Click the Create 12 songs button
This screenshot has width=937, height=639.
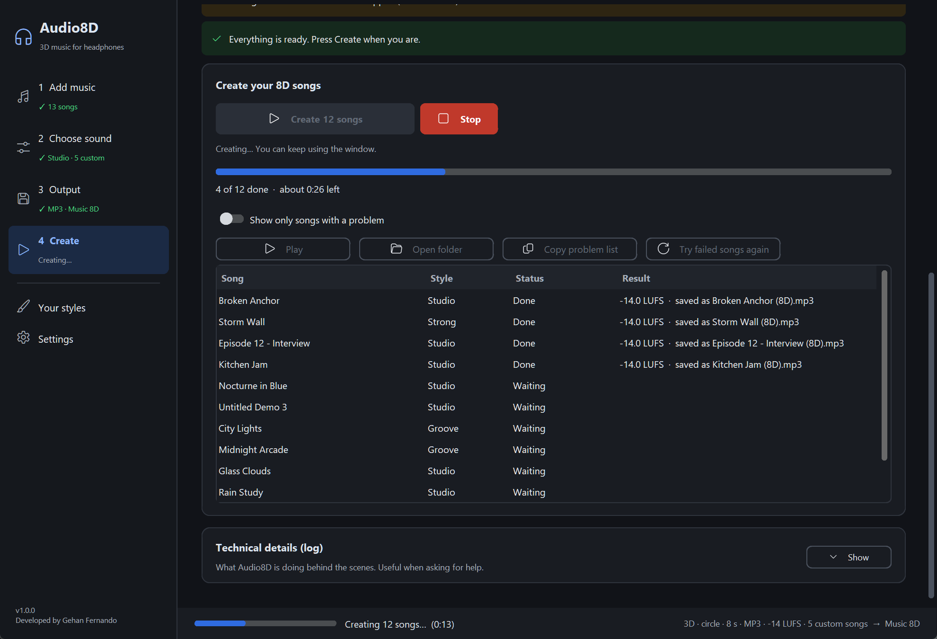(x=315, y=119)
